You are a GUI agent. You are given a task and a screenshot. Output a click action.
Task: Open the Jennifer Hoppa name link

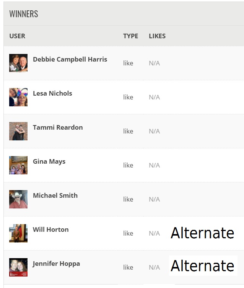[x=56, y=264]
